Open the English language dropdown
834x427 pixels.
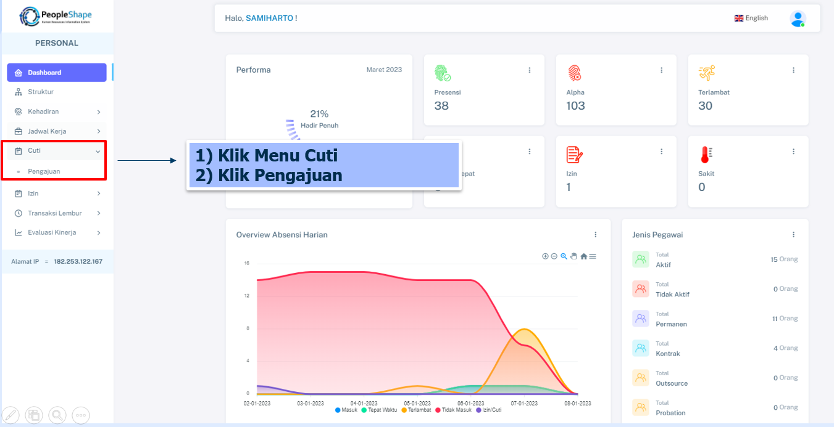751,18
